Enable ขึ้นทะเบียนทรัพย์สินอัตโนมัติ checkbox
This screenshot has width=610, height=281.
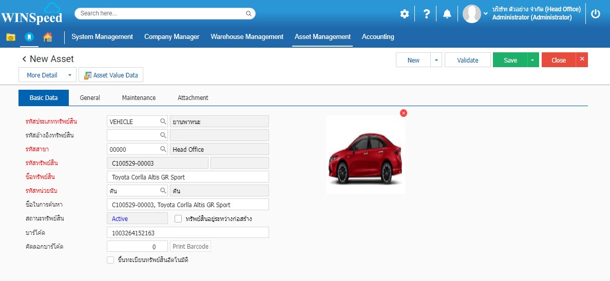pyautogui.click(x=110, y=260)
